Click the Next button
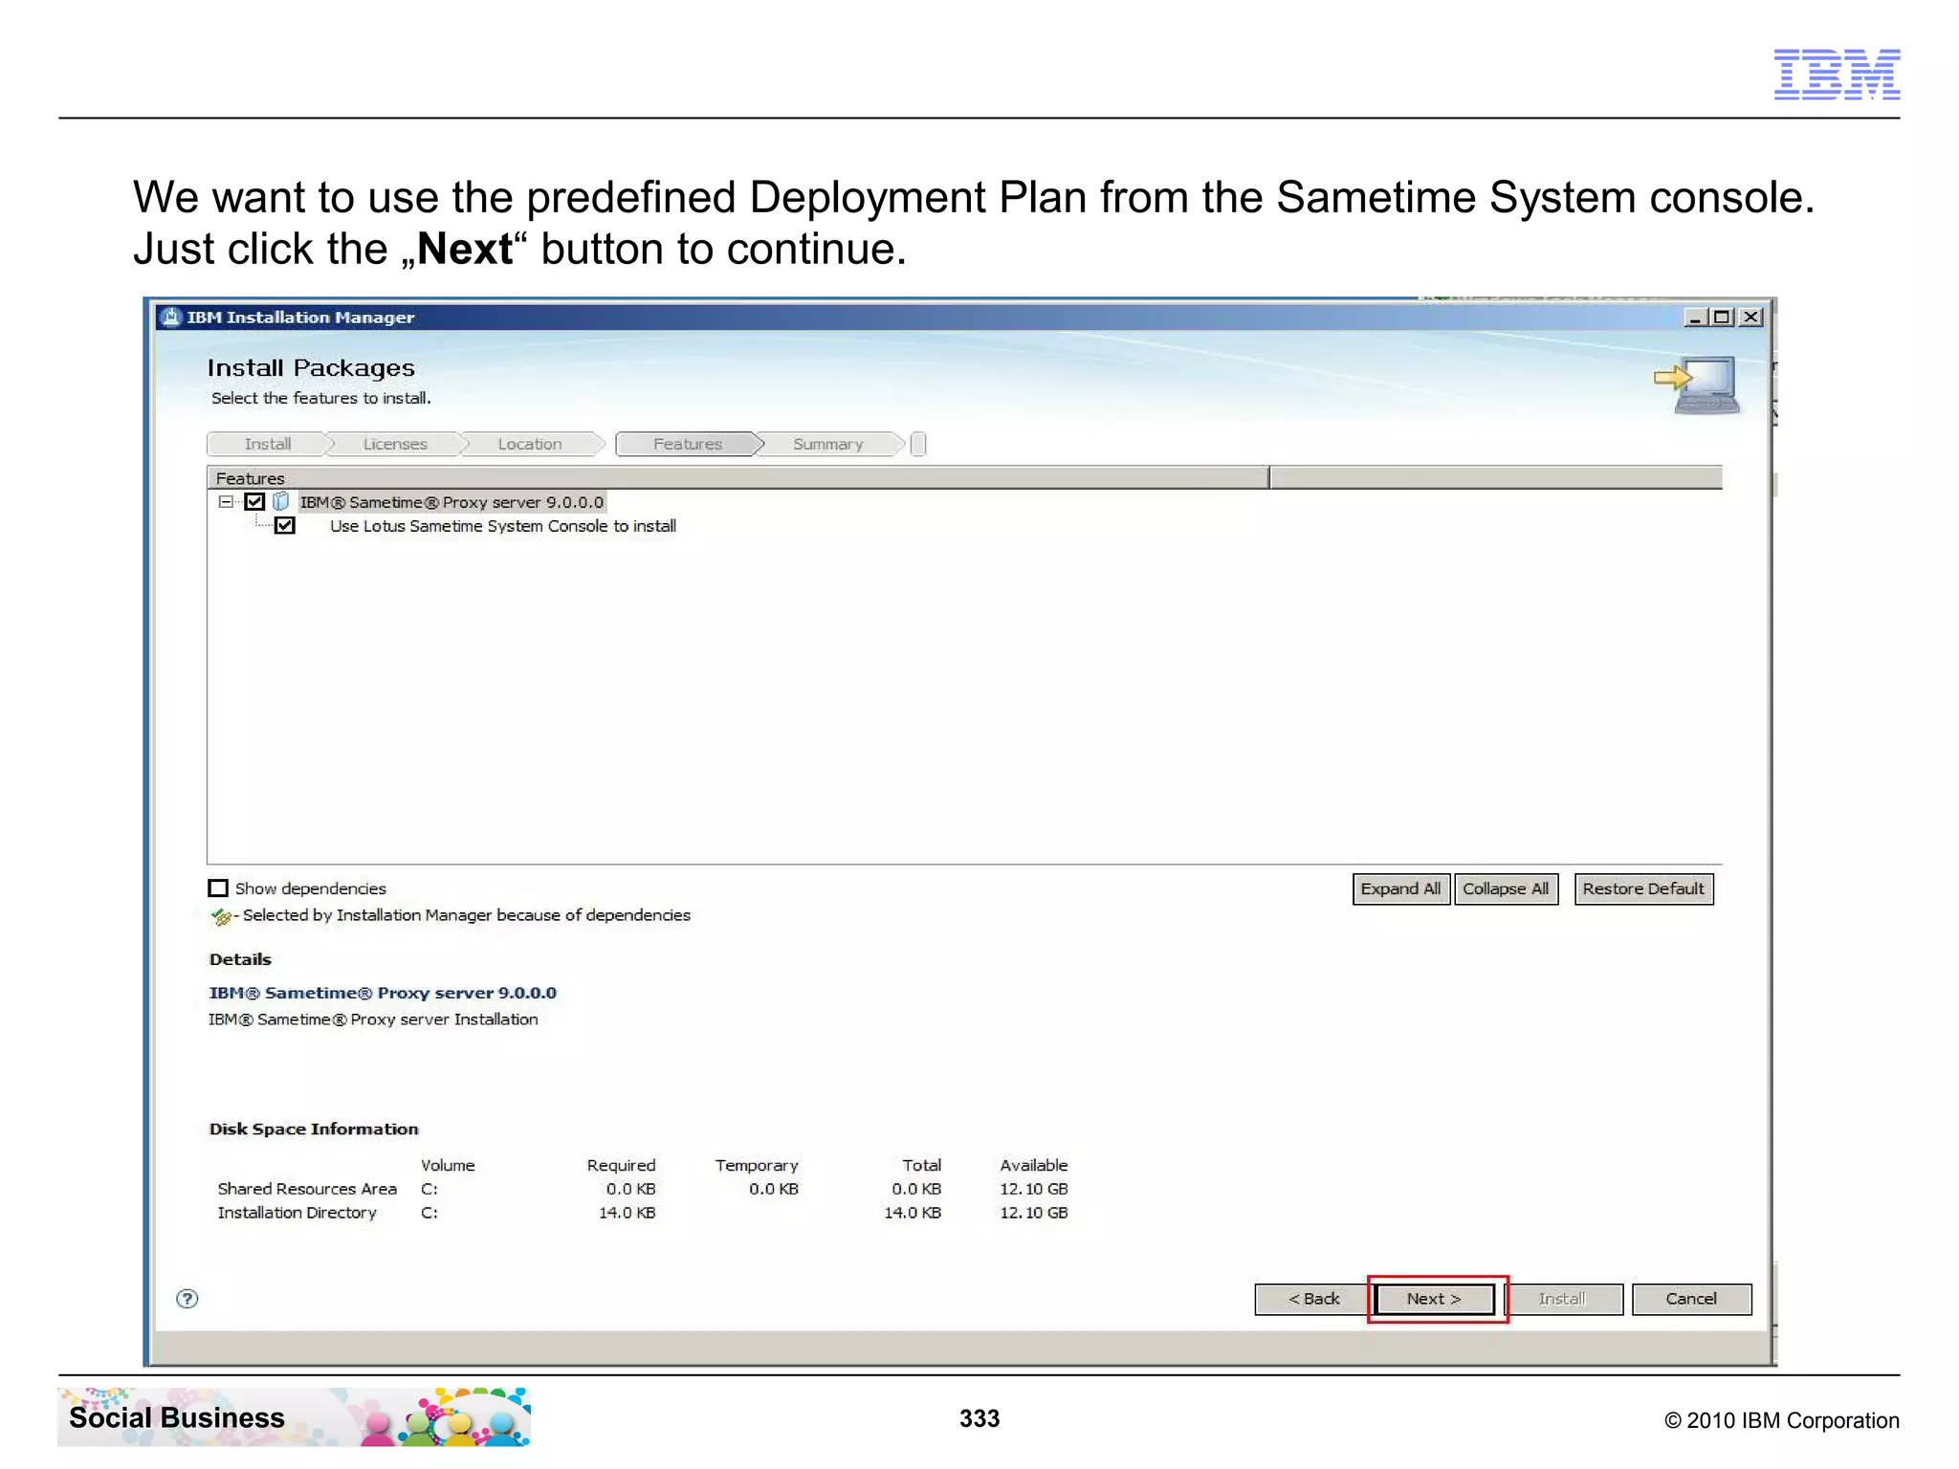 click(1434, 1299)
